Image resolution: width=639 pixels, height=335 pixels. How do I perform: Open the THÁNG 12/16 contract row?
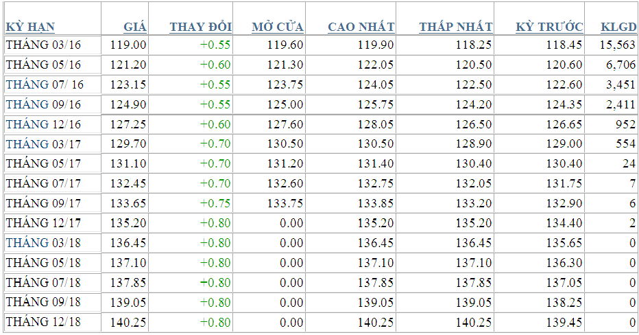[43, 125]
